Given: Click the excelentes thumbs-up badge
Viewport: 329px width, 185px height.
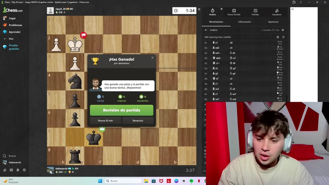Looking at the screenshot, I should point(143,98).
